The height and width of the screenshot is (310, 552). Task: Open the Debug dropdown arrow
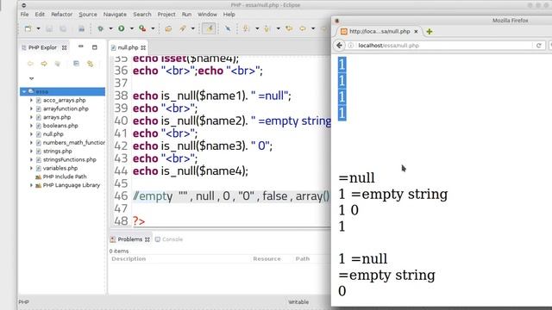(x=110, y=28)
